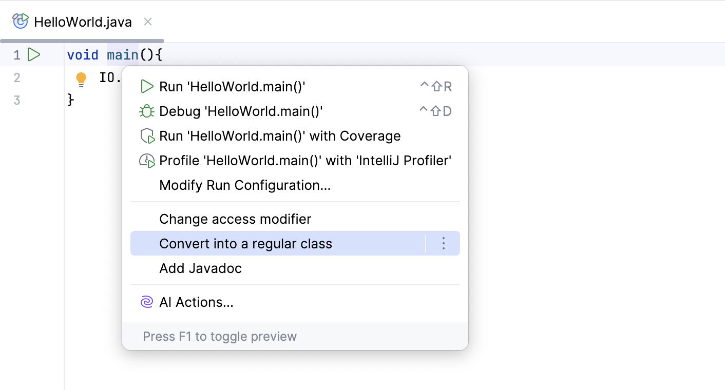
Task: Click the tab loading progress bar
Action: coord(82,40)
